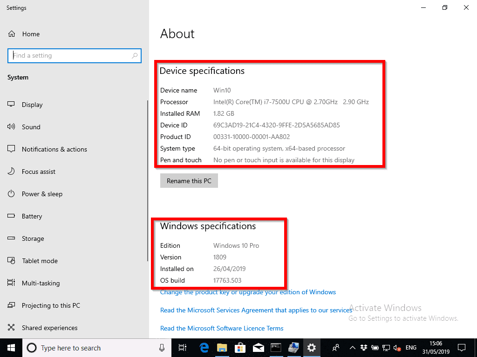Click the Tablet mode icon
477x357 pixels.
pyautogui.click(x=11, y=261)
